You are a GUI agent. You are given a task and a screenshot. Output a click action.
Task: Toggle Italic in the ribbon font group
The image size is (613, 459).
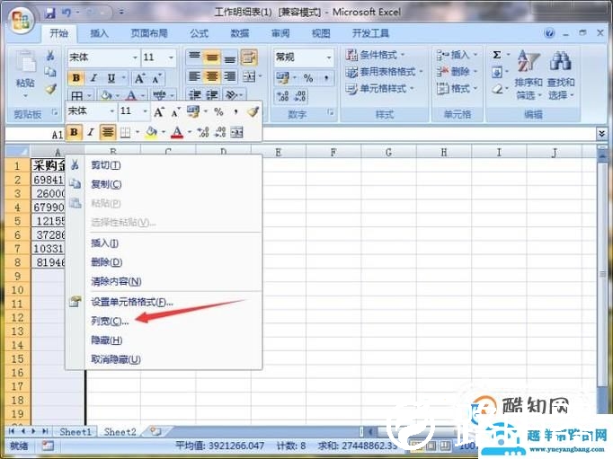point(93,78)
